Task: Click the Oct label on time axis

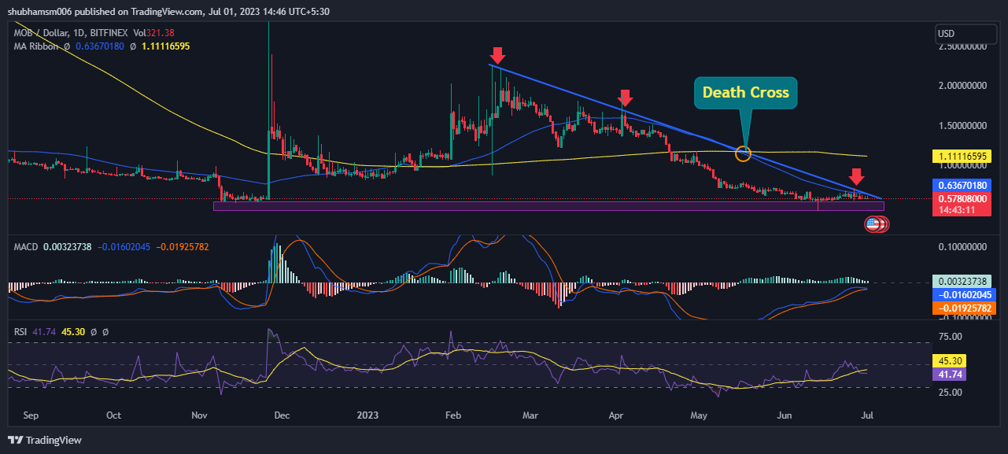Action: [113, 415]
